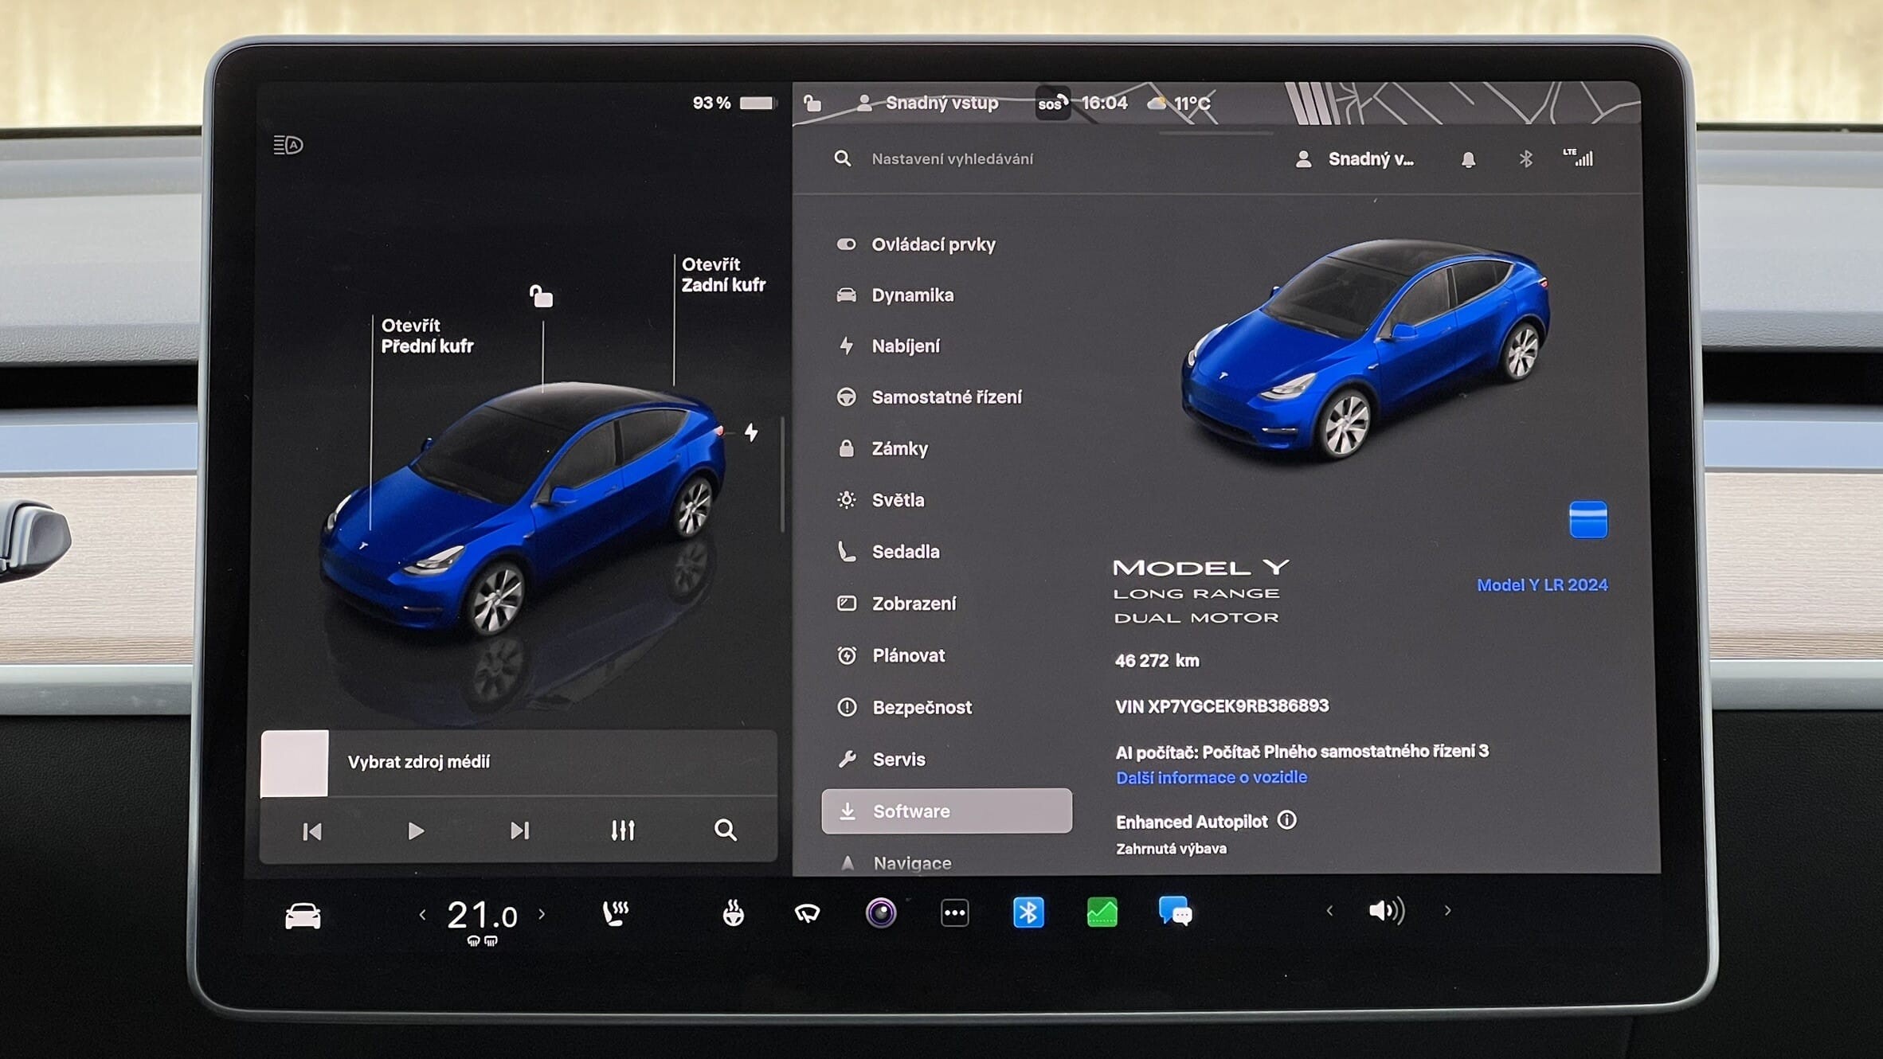
Task: Open the Zámky settings menu item
Action: [899, 448]
